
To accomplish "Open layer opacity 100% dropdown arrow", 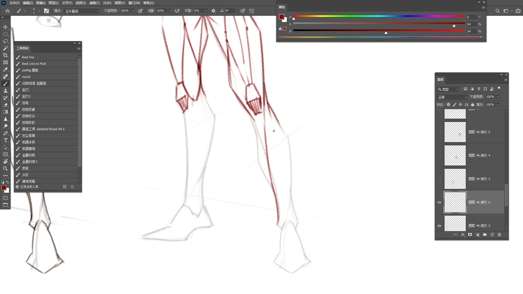I will (x=498, y=97).
